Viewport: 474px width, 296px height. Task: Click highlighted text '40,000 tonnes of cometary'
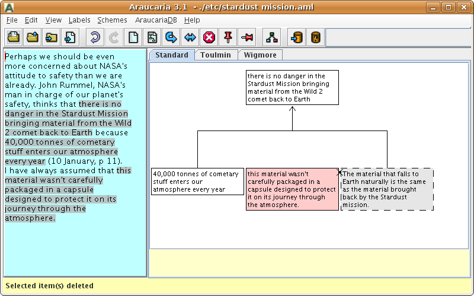[x=60, y=142]
